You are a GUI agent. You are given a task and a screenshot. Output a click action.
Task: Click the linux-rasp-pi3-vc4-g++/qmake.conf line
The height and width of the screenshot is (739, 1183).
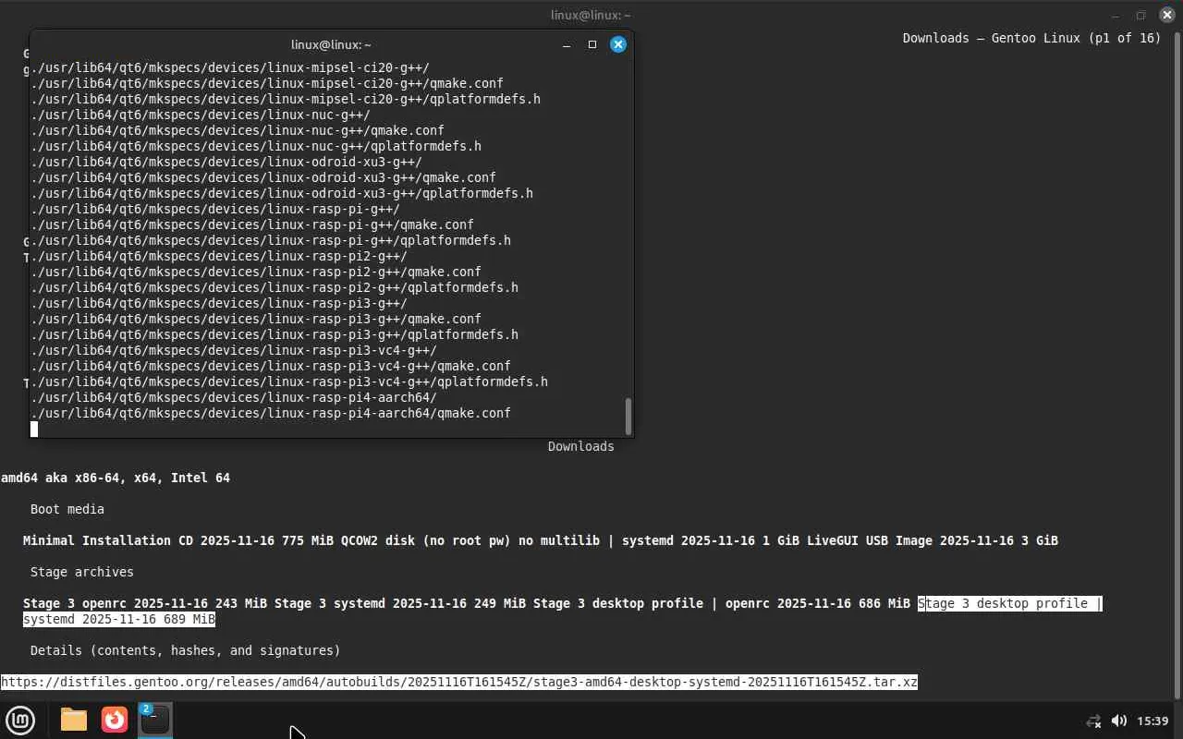(x=271, y=366)
